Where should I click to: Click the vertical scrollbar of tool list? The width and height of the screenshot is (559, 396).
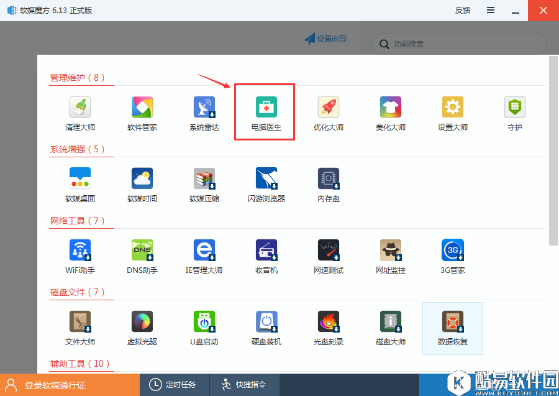pyautogui.click(x=553, y=149)
